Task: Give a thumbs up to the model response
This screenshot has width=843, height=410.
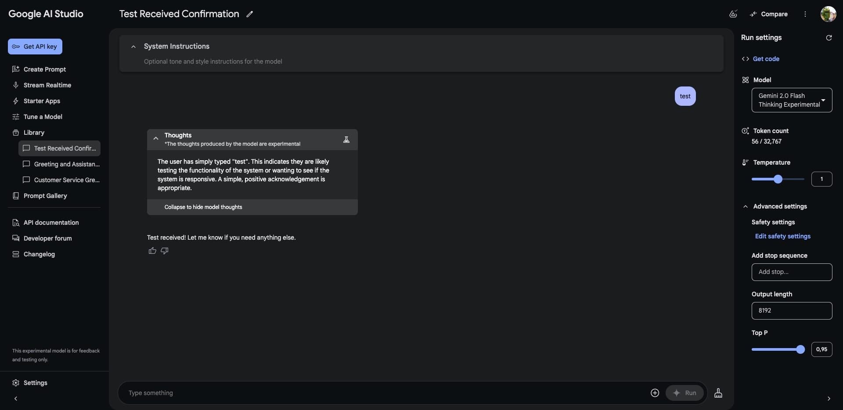Action: tap(152, 251)
